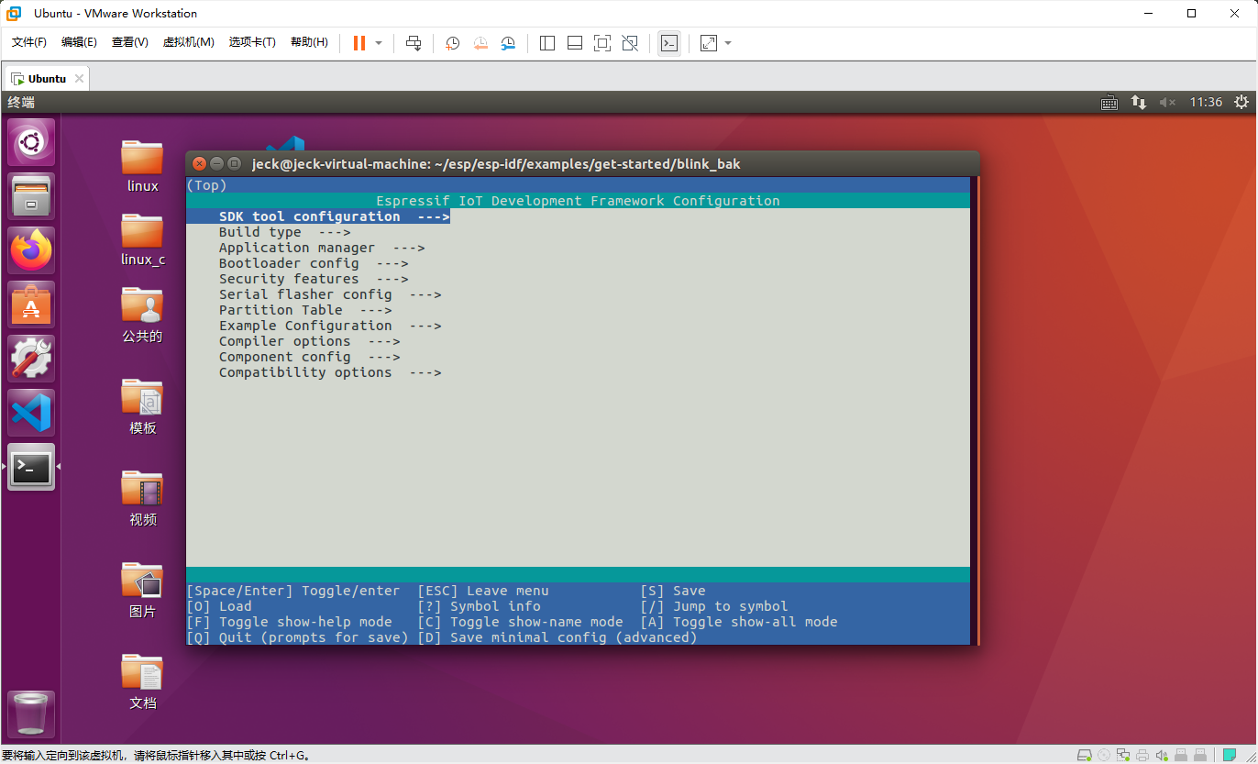
Task: Expand the Build type entry
Action: click(285, 232)
